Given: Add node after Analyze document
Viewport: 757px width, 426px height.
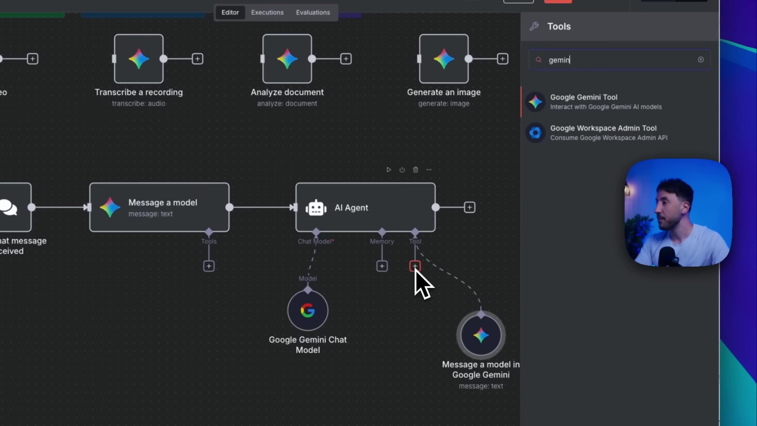Looking at the screenshot, I should pyautogui.click(x=346, y=59).
